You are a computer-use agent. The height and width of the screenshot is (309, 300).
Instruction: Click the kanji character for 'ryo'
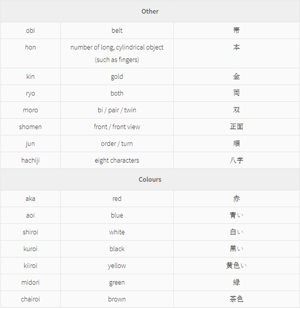[x=236, y=93]
